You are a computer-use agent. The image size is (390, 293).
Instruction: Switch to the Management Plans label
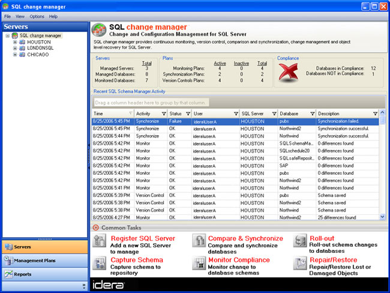35,261
